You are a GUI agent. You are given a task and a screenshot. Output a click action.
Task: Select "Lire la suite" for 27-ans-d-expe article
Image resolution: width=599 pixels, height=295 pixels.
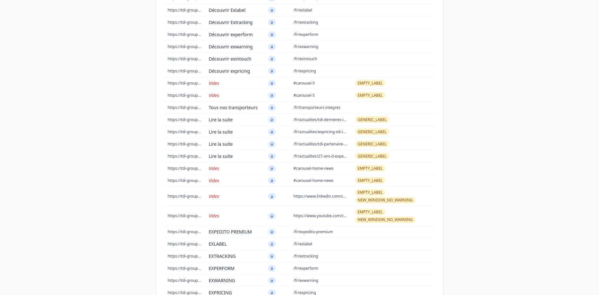[x=220, y=156]
